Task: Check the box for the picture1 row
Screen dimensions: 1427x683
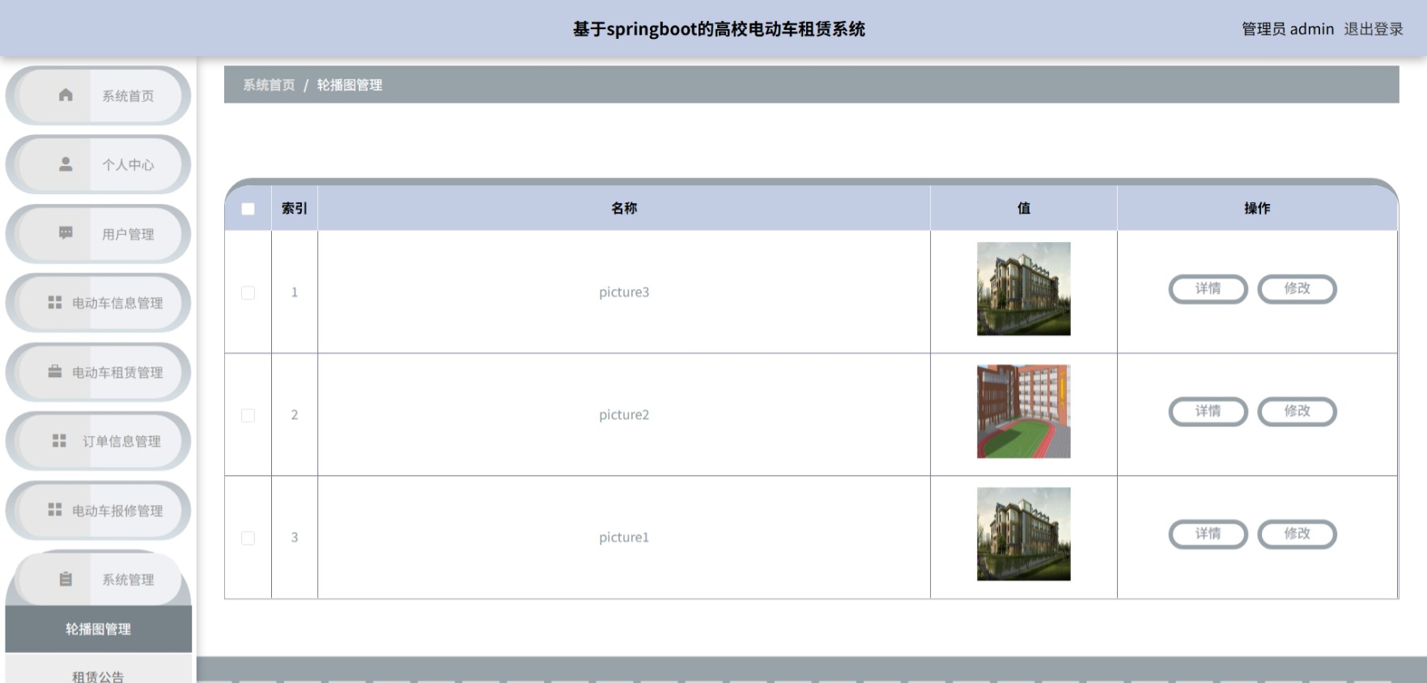Action: [248, 538]
